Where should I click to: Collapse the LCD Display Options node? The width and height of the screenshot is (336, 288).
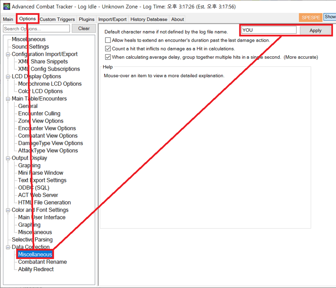[x=8, y=76]
